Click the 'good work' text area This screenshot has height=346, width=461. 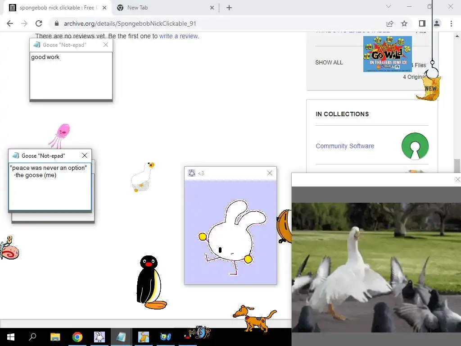click(71, 76)
